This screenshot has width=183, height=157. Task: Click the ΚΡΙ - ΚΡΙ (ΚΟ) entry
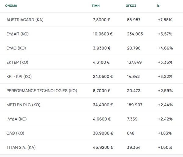(19, 77)
